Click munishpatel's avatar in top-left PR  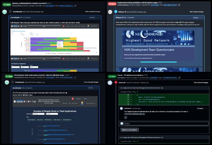click(x=5, y=11)
